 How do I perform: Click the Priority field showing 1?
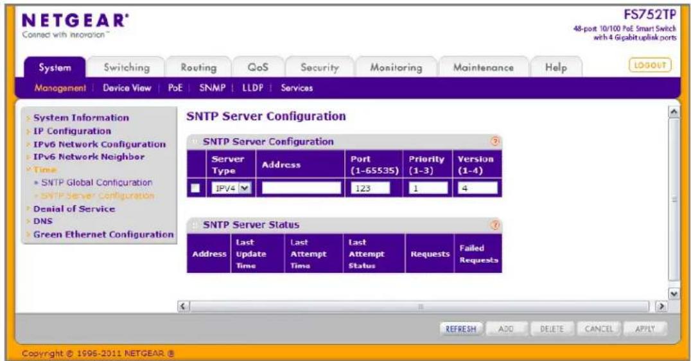click(x=428, y=188)
